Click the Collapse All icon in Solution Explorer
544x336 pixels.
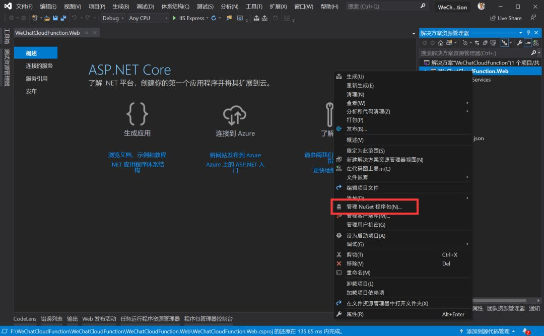485,43
